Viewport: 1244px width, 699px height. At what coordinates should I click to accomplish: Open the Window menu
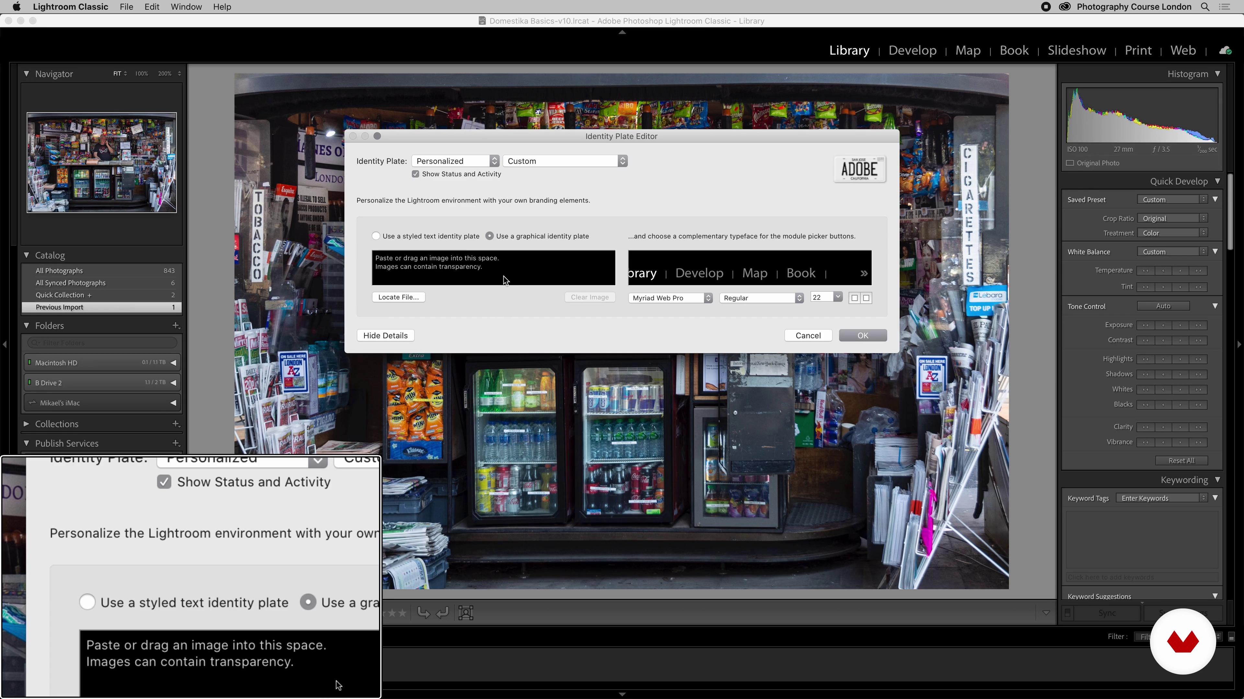[x=186, y=7]
